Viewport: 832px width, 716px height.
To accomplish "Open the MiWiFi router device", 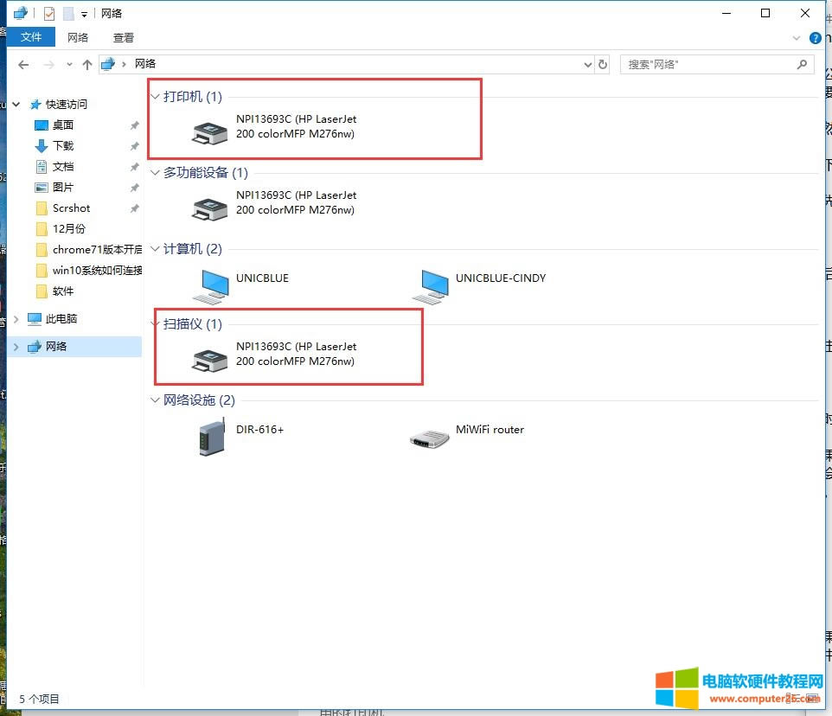I will pos(430,437).
